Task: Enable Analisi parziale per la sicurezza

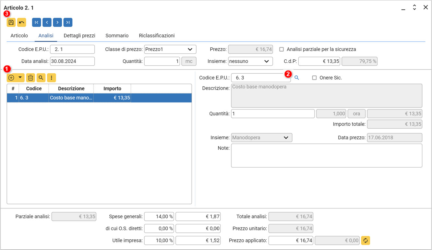Action: pyautogui.click(x=282, y=49)
